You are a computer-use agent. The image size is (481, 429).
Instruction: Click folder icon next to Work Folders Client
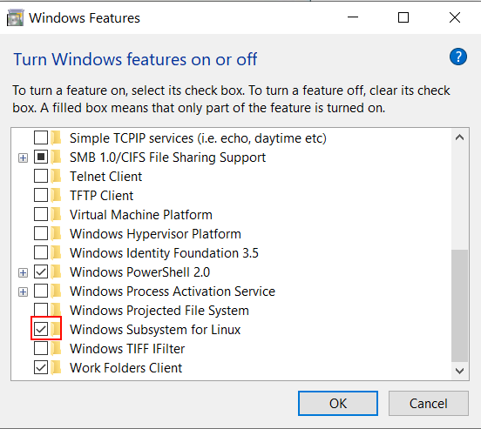coord(56,368)
